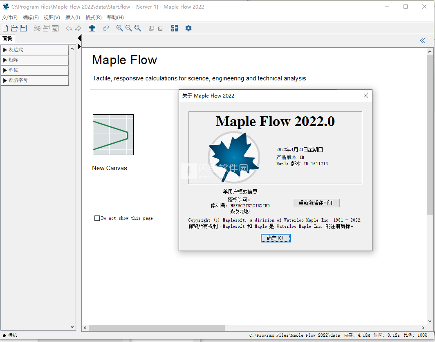435x342 pixels.
Task: Expand the 表达式 palette
Action: (35, 50)
